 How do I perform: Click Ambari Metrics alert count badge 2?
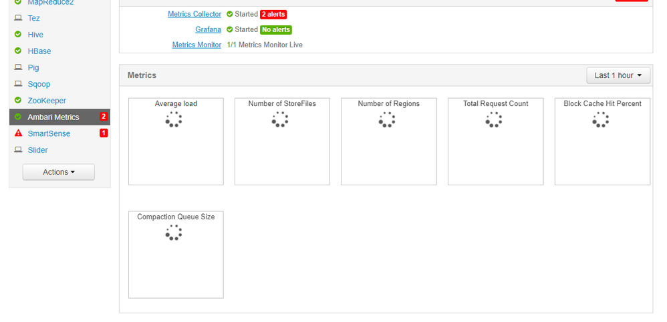point(104,117)
